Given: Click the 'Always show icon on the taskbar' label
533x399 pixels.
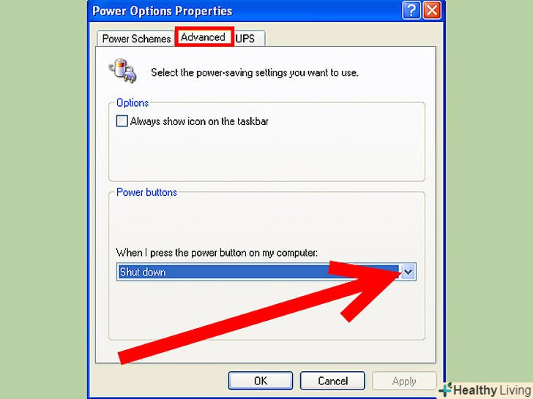Looking at the screenshot, I should [199, 121].
